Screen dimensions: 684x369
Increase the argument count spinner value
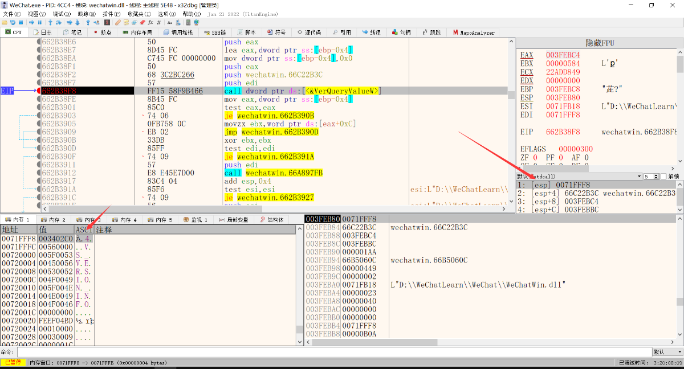[x=656, y=175]
